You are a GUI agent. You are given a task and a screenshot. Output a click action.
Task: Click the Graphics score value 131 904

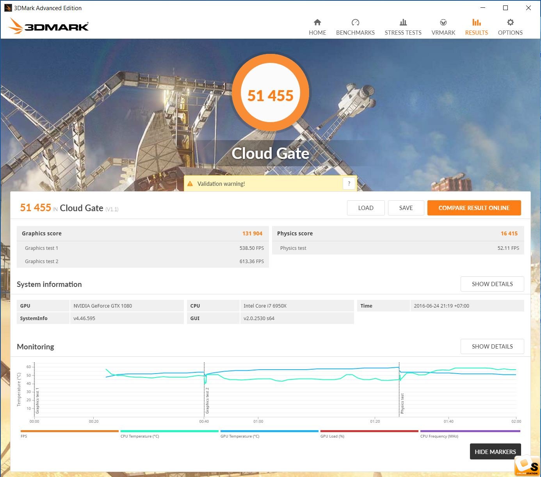click(x=252, y=233)
